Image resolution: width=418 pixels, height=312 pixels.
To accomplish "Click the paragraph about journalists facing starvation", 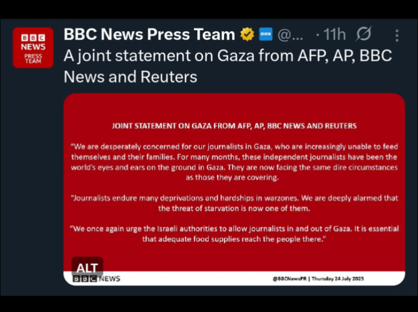I will point(234,203).
